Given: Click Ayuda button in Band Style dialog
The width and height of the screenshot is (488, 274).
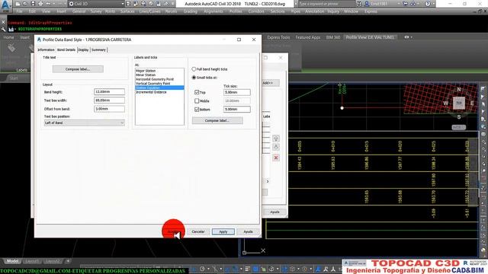Looking at the screenshot, I should point(248,231).
